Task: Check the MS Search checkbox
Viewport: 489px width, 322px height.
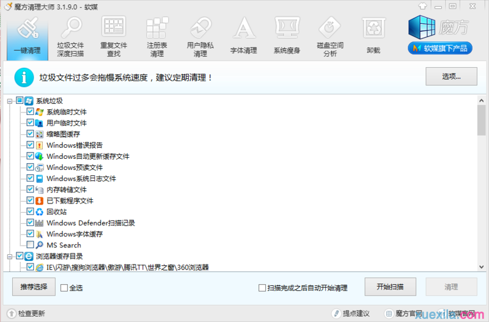Action: pyautogui.click(x=30, y=244)
